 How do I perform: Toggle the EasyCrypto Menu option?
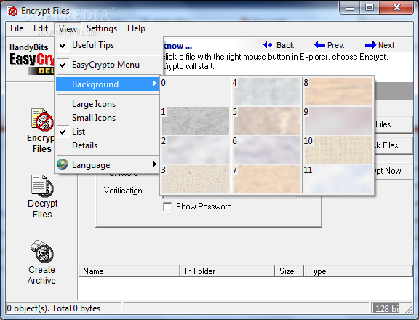click(108, 65)
